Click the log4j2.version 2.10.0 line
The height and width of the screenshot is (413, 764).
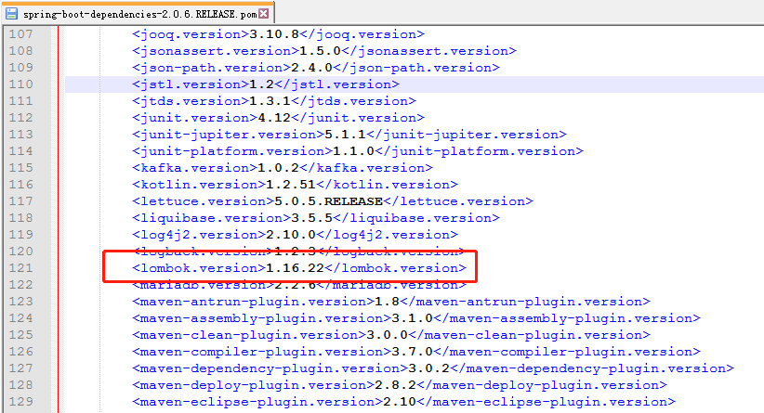pyautogui.click(x=295, y=235)
